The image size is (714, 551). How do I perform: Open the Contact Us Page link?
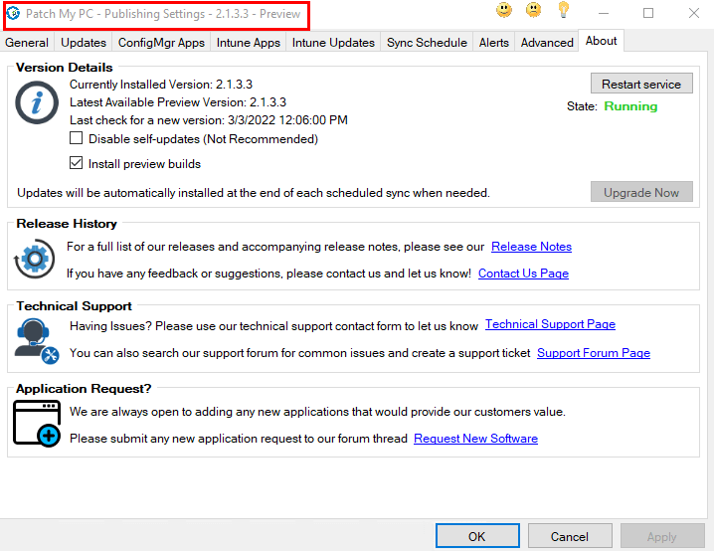(523, 274)
